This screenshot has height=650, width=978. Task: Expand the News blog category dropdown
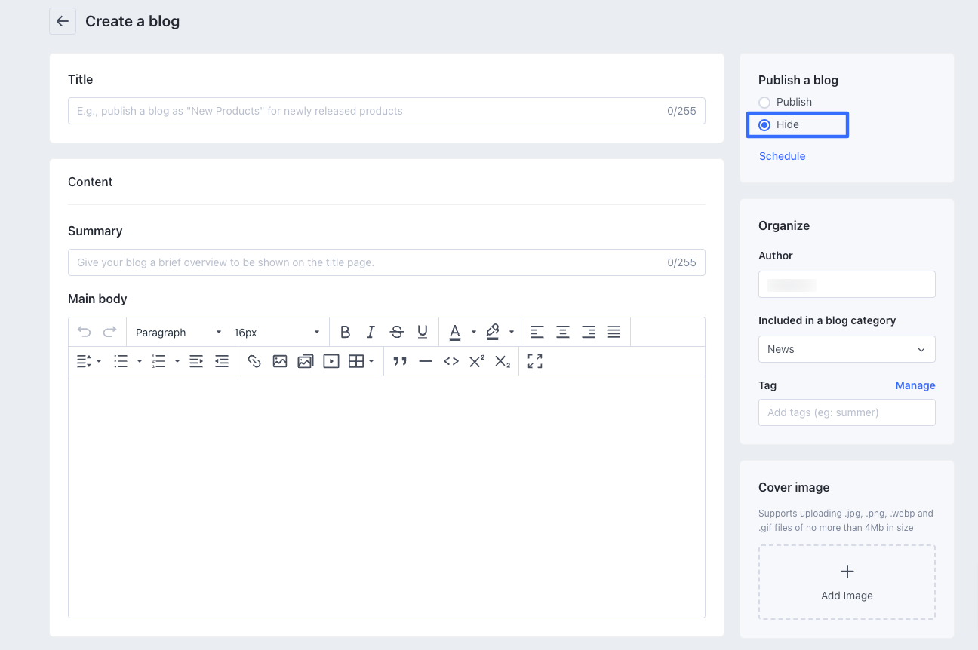tap(846, 349)
